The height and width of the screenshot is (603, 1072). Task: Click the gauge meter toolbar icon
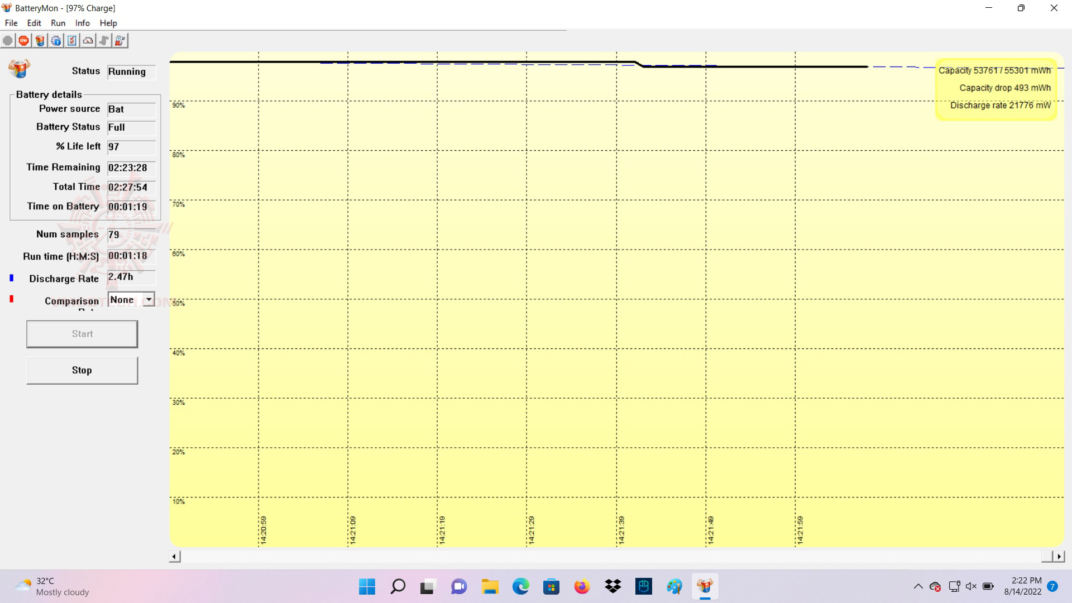tap(88, 41)
